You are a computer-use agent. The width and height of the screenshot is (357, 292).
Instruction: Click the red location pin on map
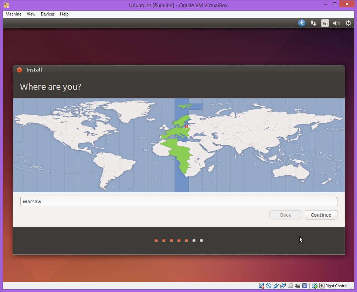(186, 127)
